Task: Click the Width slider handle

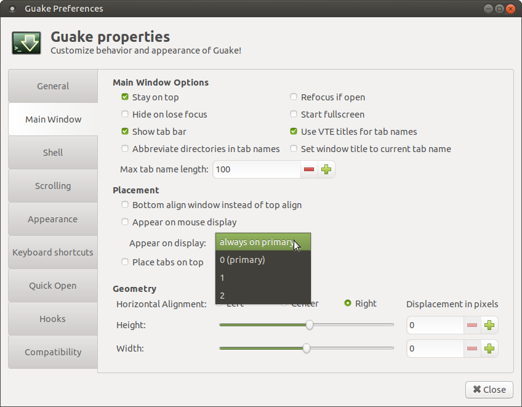Action: (x=307, y=349)
